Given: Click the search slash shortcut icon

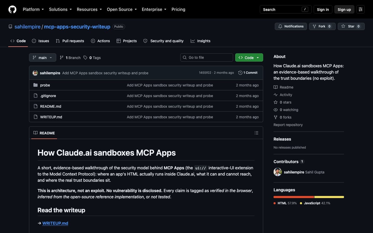Looking at the screenshot, I should point(305,9).
